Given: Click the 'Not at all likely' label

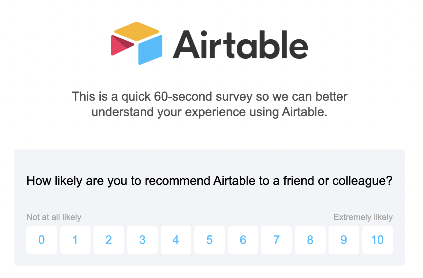Looking at the screenshot, I should [x=54, y=217].
